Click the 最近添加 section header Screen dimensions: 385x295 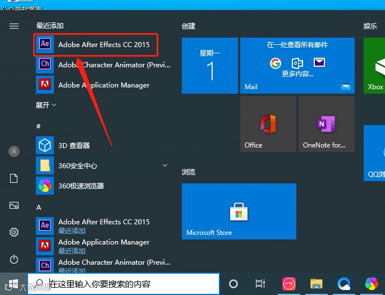pos(50,26)
